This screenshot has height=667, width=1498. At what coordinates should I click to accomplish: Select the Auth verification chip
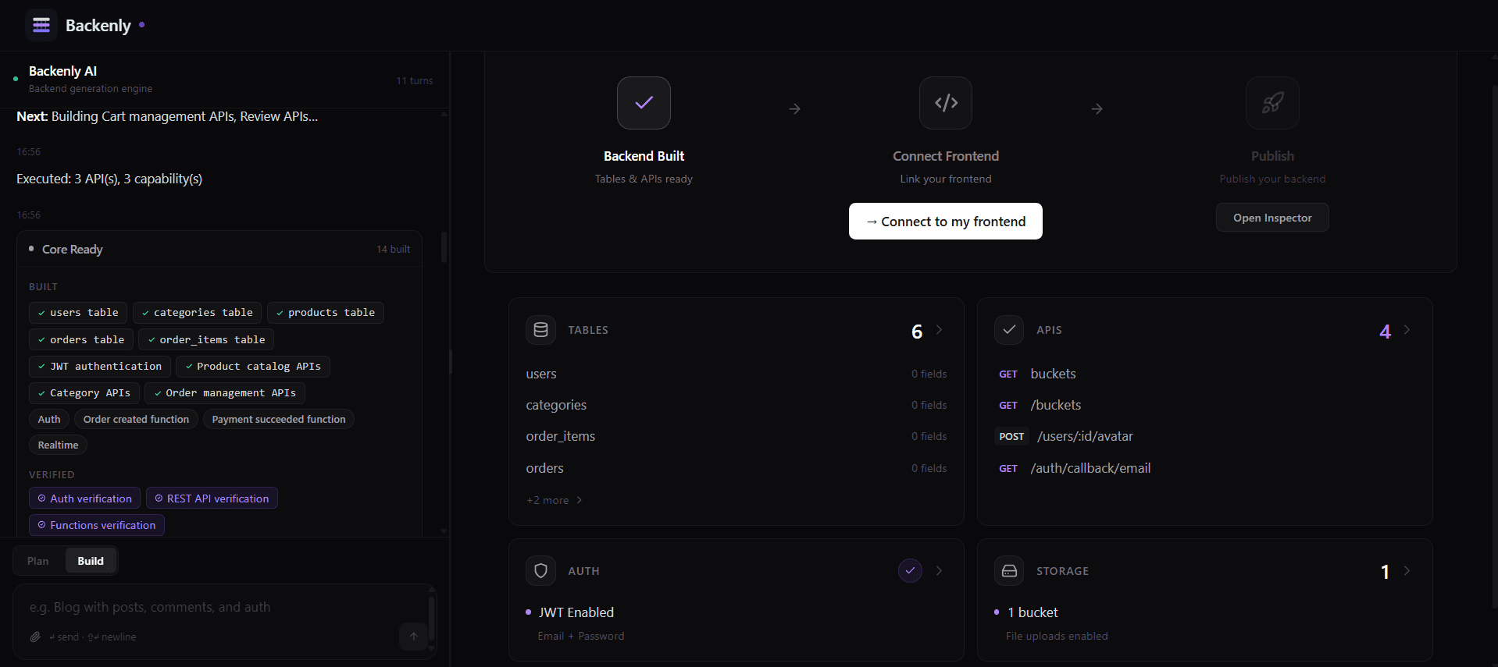[x=85, y=498]
